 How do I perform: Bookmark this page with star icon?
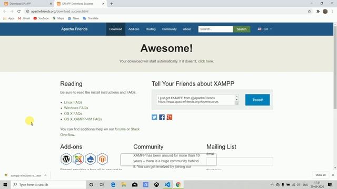coord(309,12)
